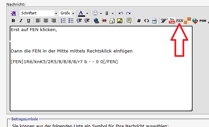Insert a numbered list
This screenshot has width=209, height=127.
(x=63, y=21)
